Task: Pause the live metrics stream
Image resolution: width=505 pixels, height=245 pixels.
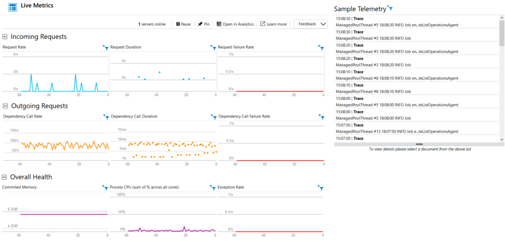Action: coord(183,24)
